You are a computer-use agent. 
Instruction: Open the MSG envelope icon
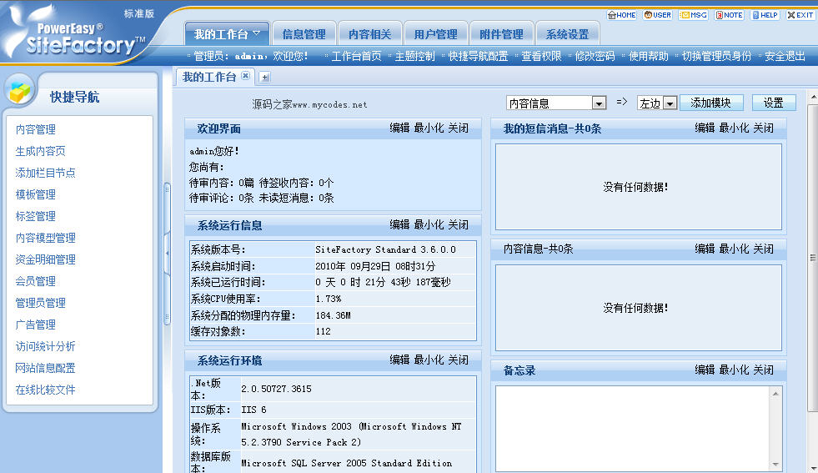click(693, 15)
